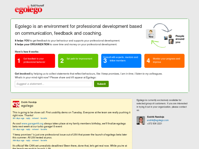
Task: Click 'Endrik Randoja' name above egolego feed
Action: (x=29, y=102)
